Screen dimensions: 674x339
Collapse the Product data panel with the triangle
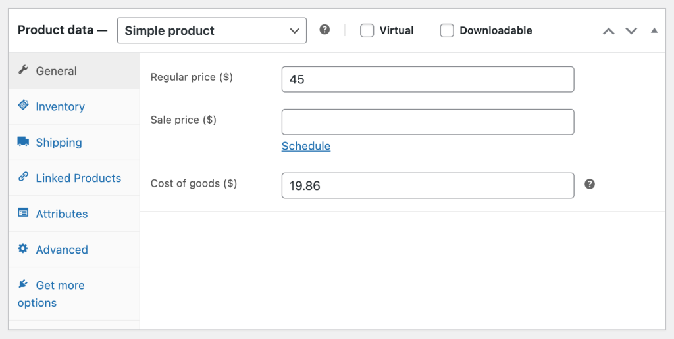[654, 30]
